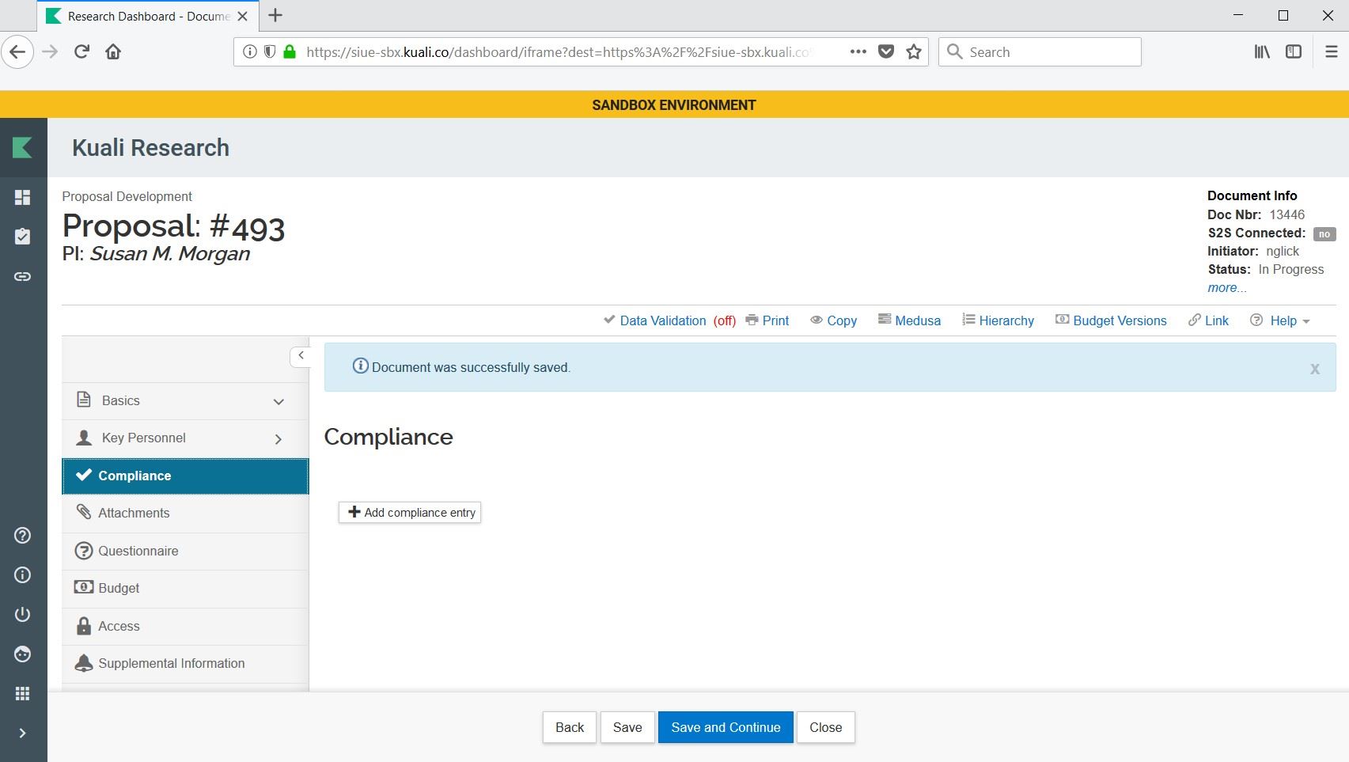Open the power icon in left sidebar
The width and height of the screenshot is (1349, 762).
(22, 614)
